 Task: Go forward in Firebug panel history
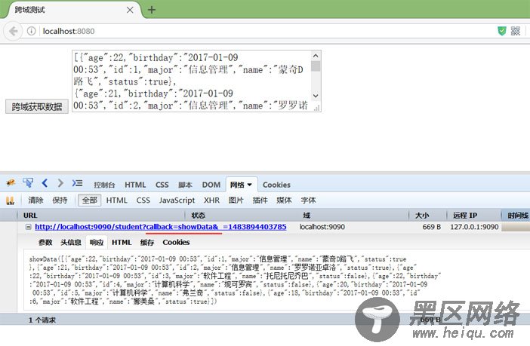(60, 183)
